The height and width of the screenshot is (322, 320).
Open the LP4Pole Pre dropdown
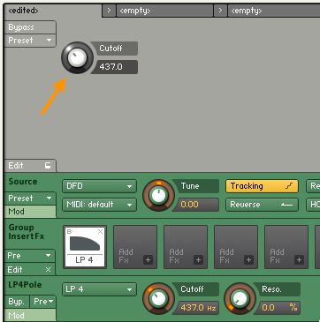[43, 302]
